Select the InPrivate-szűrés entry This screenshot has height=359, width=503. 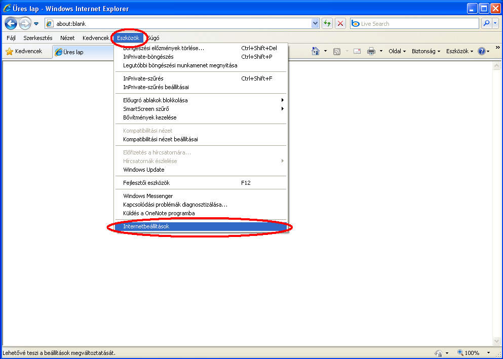201,78
